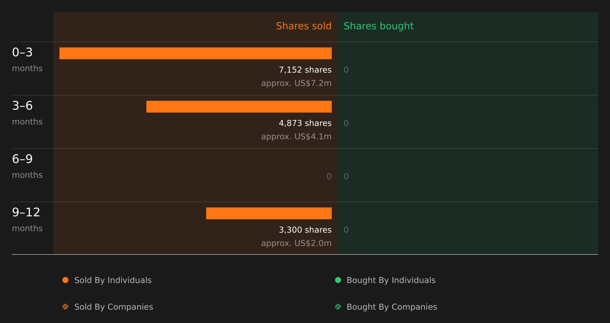The image size is (610, 323).
Task: Select the Bought By Individuals legend label
Action: point(391,280)
